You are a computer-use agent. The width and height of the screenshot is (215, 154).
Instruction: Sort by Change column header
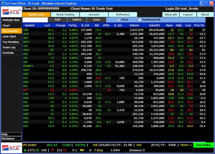(x=60, y=25)
